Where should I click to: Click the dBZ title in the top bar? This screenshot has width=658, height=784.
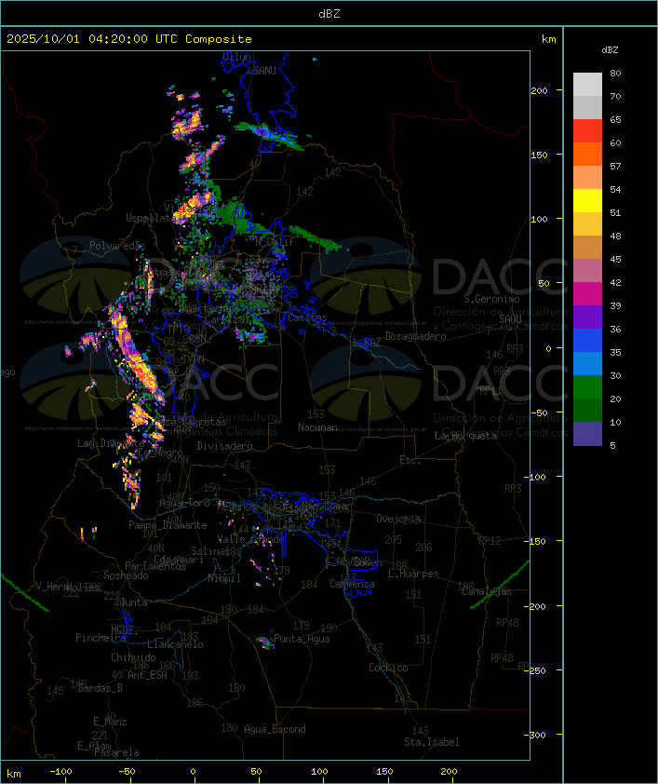point(329,14)
